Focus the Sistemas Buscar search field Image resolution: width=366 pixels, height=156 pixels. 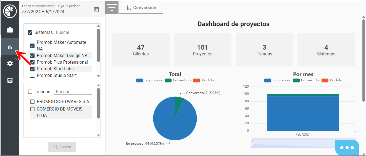(x=73, y=33)
